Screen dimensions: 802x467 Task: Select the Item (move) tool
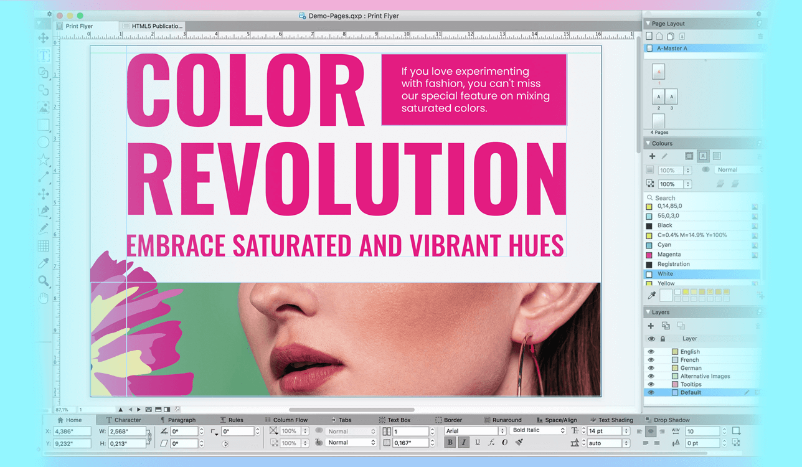[44, 38]
